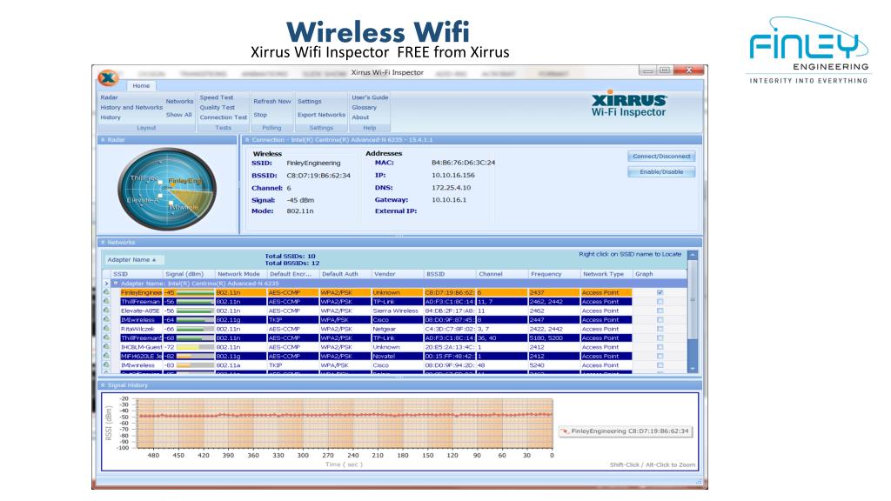
Task: Enable Graph for the 5240 IMwireless row
Action: tap(660, 365)
